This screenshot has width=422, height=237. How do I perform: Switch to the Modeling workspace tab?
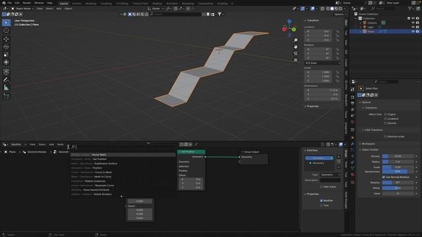pyautogui.click(x=91, y=3)
